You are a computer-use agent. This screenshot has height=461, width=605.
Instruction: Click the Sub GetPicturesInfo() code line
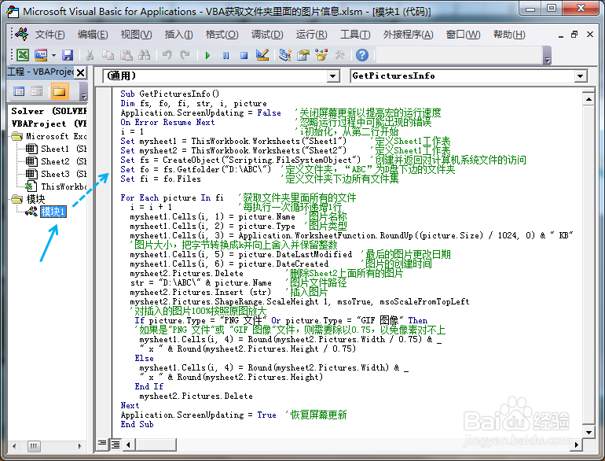click(x=170, y=94)
